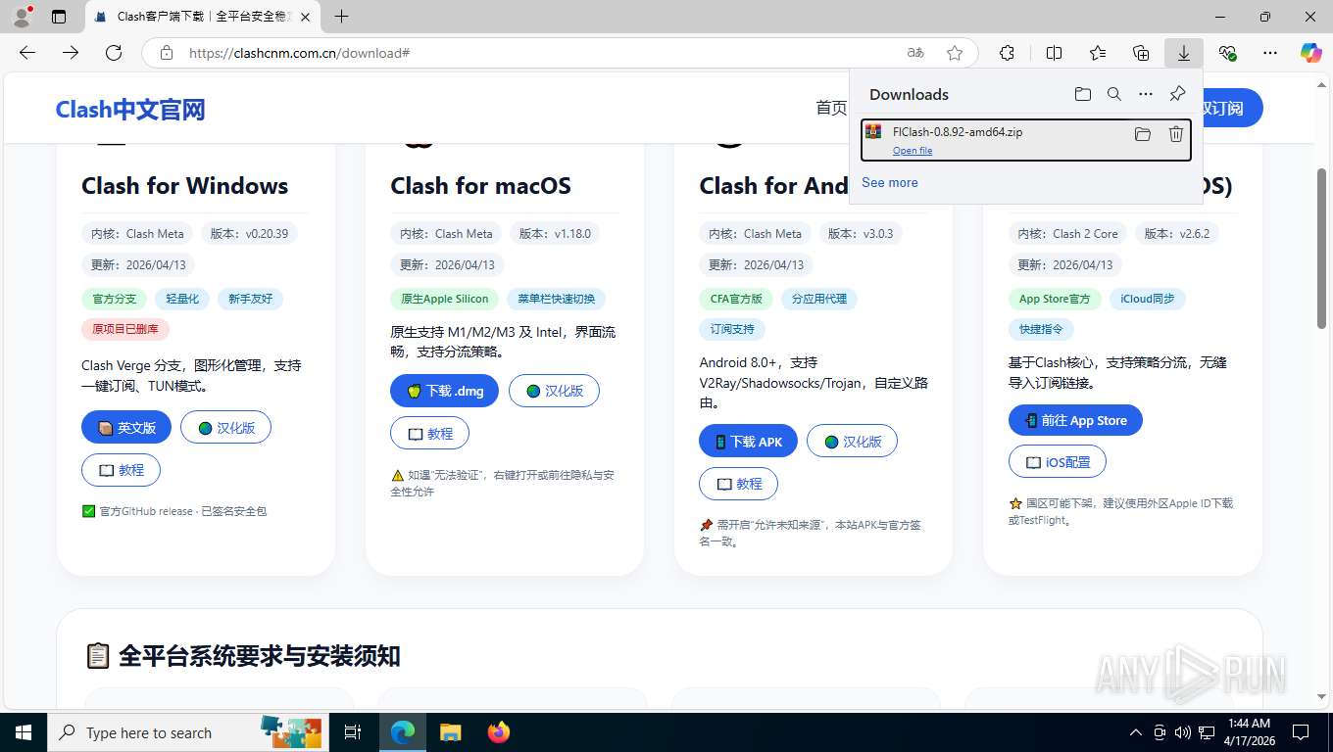The height and width of the screenshot is (752, 1333).
Task: Toggle the Downloads toolbar button
Action: pyautogui.click(x=1184, y=53)
